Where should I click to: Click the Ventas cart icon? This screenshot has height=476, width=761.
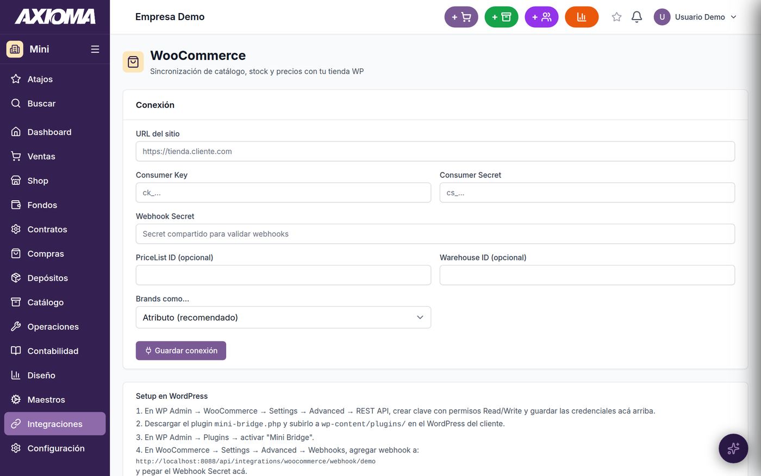point(16,156)
